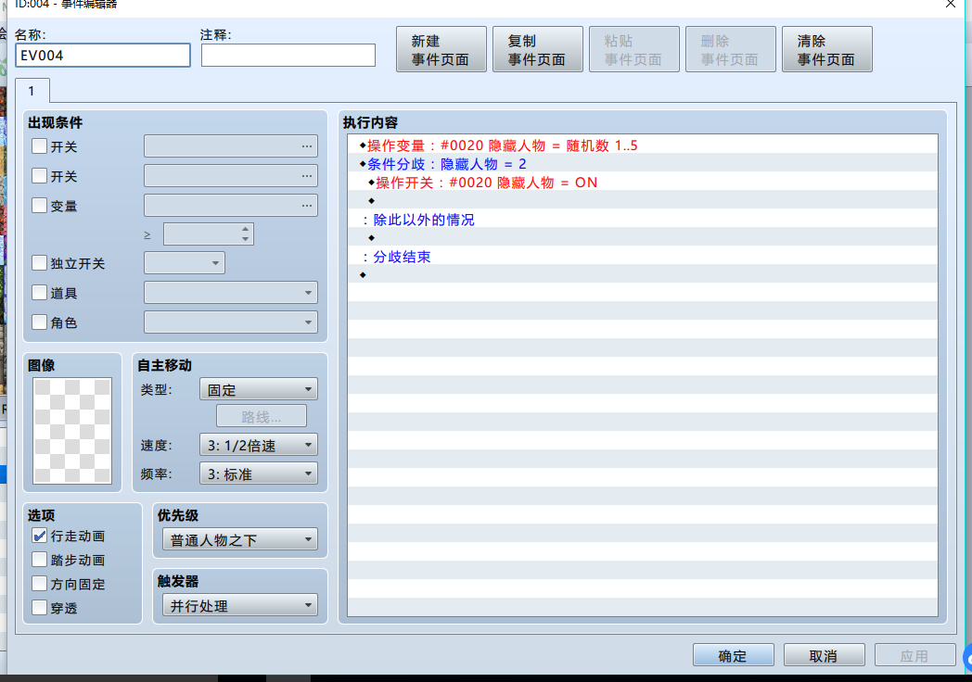This screenshot has height=682, width=972.
Task: Click 复制事件页面 button
Action: (x=537, y=49)
